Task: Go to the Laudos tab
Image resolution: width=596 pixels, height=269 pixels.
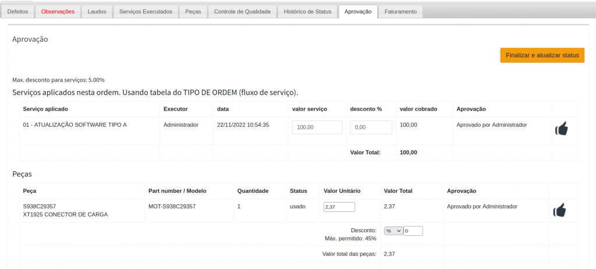Action: click(97, 12)
